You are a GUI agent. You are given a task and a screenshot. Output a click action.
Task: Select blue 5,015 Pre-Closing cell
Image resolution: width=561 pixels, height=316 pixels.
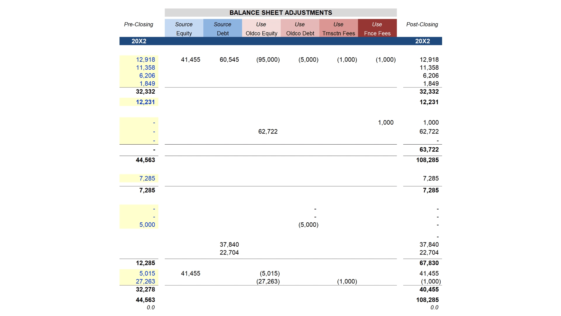[147, 274]
